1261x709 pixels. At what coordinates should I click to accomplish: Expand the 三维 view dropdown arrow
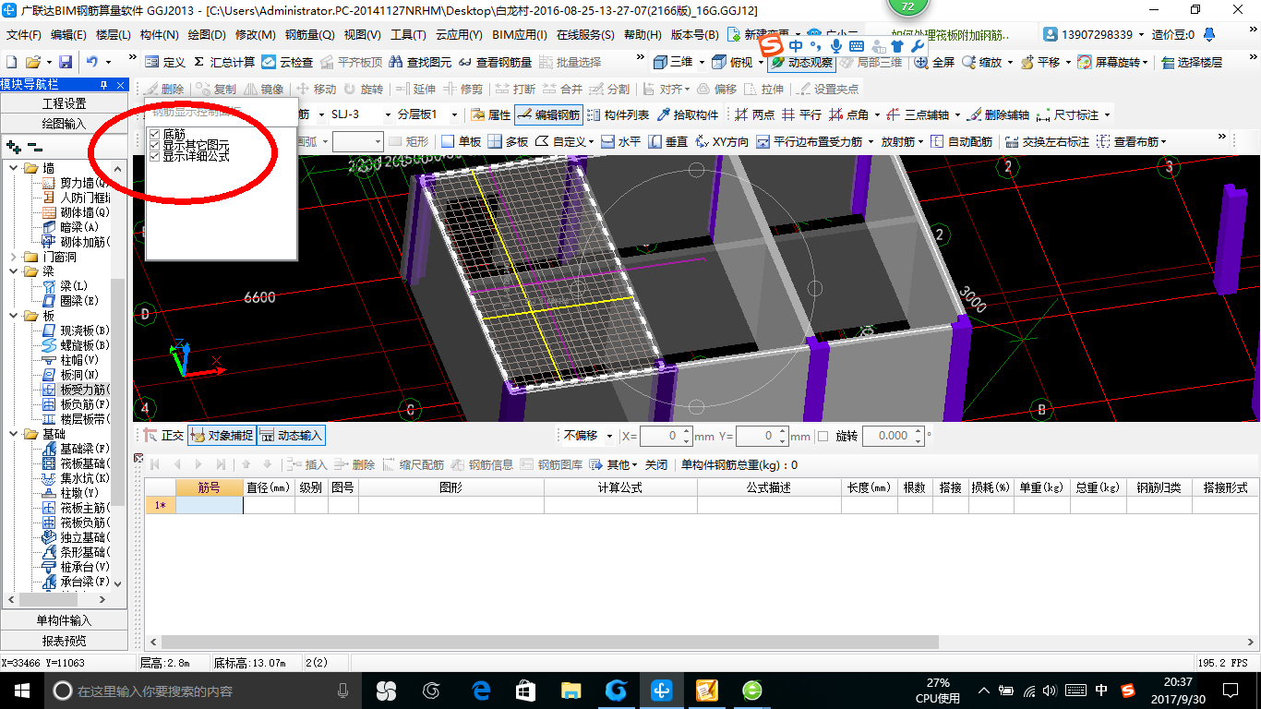coord(702,62)
